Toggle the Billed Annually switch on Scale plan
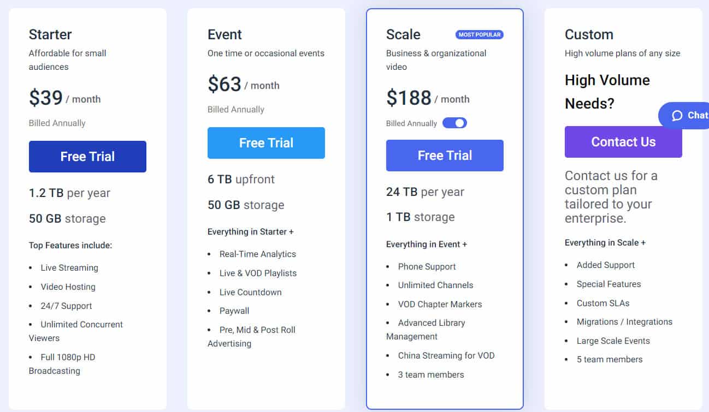 [456, 123]
